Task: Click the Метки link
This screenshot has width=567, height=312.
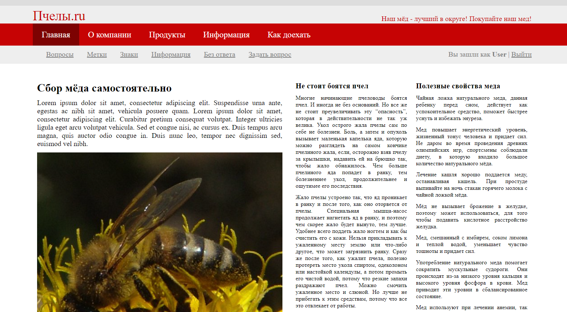Action: 97,54
